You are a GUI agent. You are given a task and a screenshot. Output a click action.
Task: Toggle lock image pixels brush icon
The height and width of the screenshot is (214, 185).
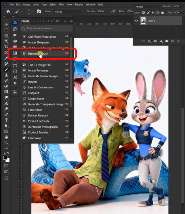pos(148,13)
